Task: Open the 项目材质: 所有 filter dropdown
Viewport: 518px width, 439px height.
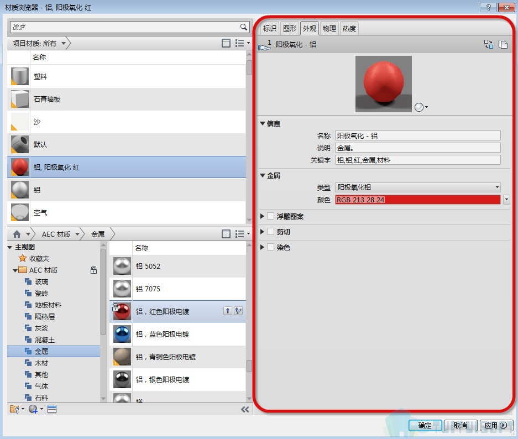Action: pos(64,43)
